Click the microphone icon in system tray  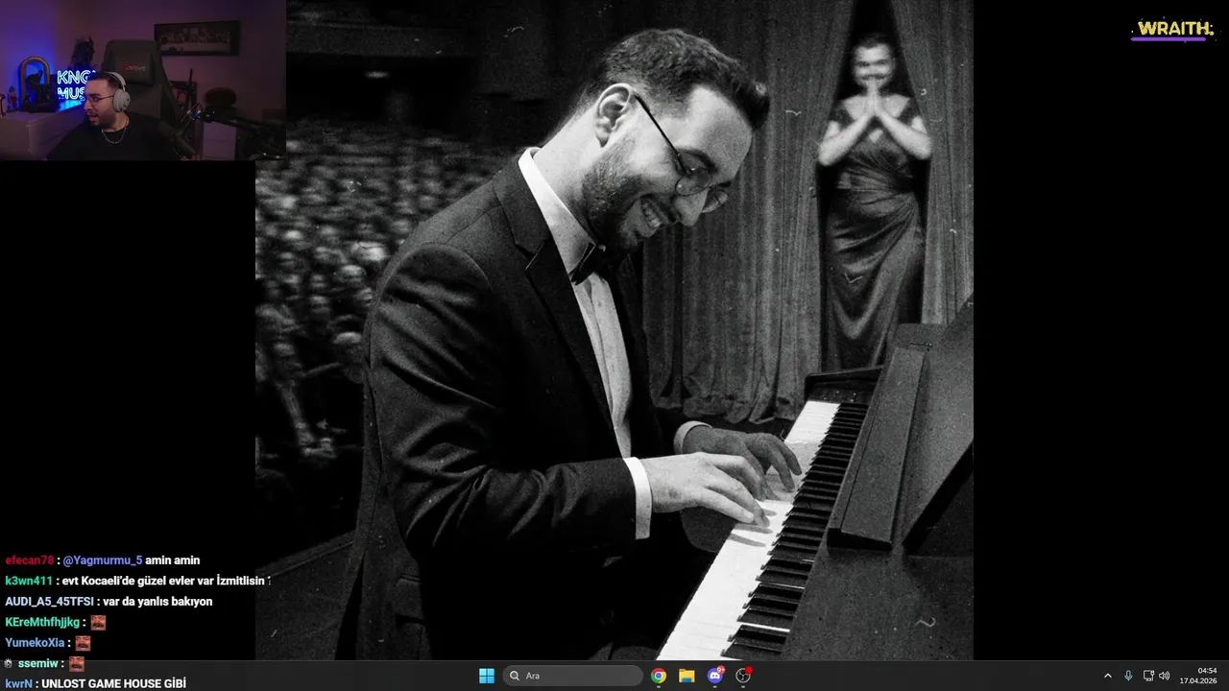point(1128,676)
